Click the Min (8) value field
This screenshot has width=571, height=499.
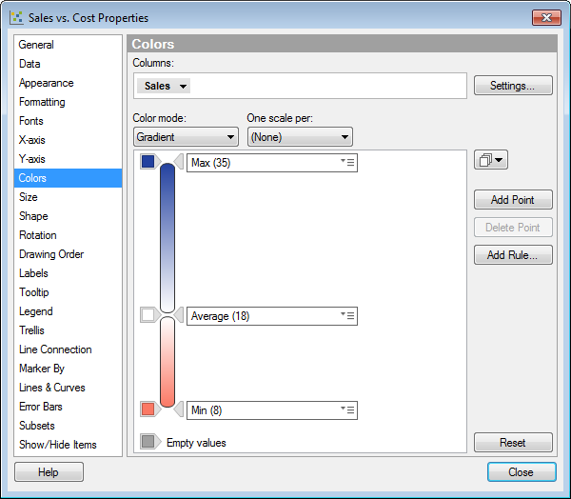click(272, 410)
